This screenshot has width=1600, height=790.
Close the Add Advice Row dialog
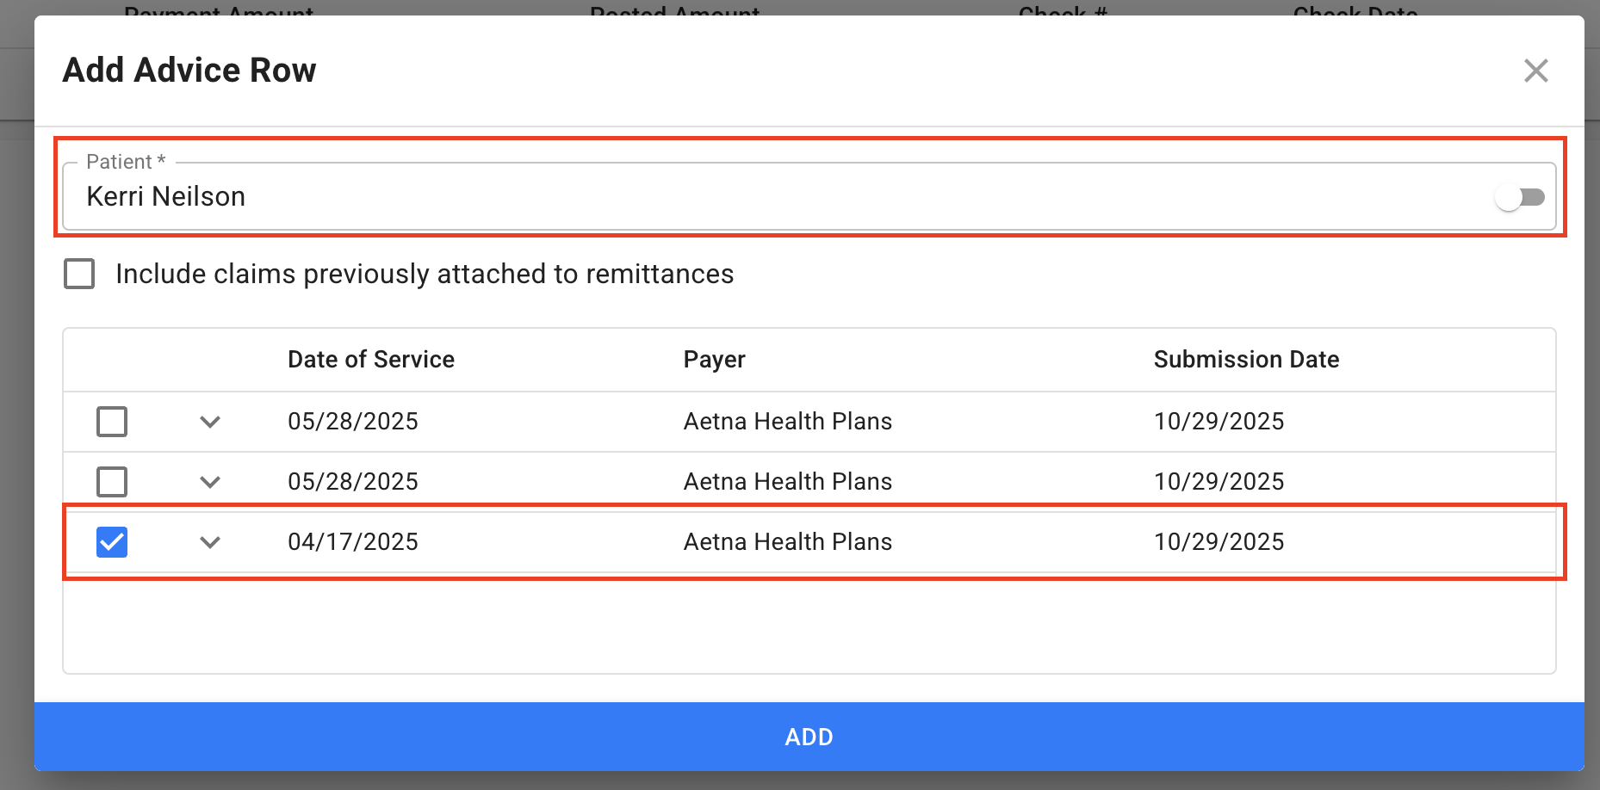tap(1535, 71)
